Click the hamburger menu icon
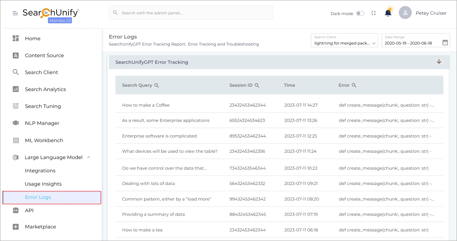 15,13
